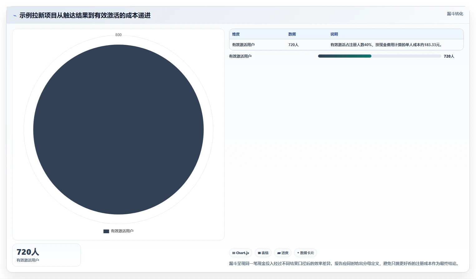Click the 720人 data card number
Screen dimensions: 476x279
28,252
